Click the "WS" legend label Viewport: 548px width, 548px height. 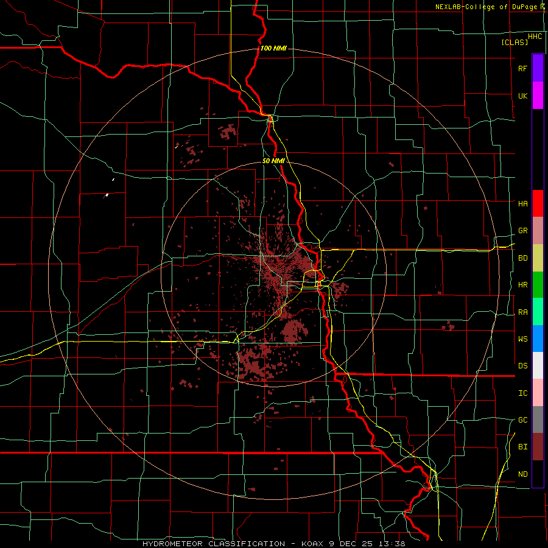tap(522, 339)
